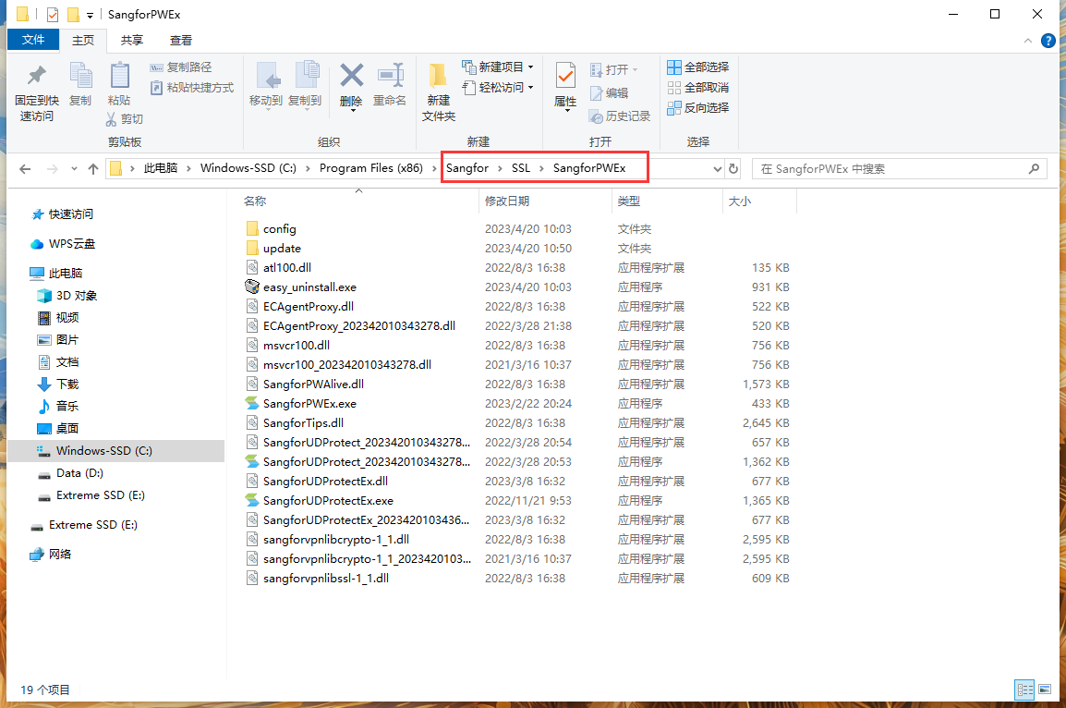Open Downloads folder in the sidebar

(x=67, y=385)
